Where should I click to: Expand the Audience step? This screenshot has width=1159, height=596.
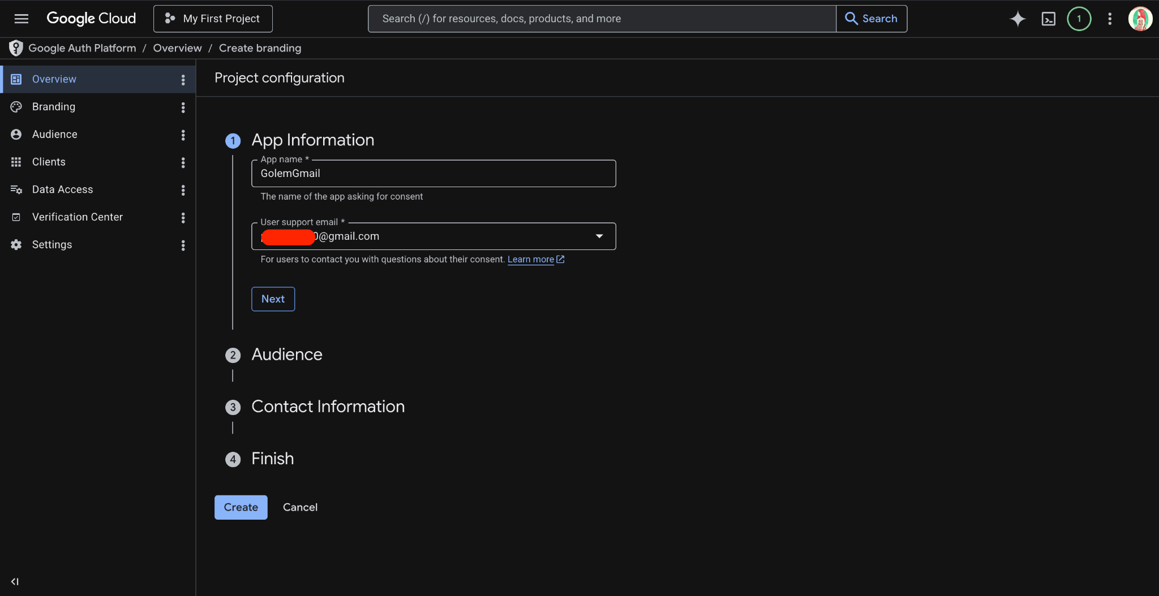287,355
